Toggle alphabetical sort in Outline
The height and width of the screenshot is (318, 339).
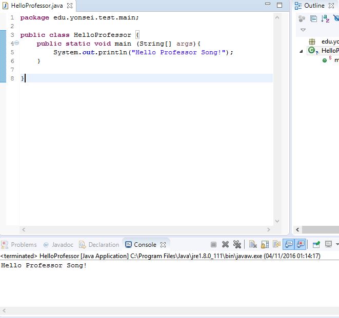[x=325, y=19]
